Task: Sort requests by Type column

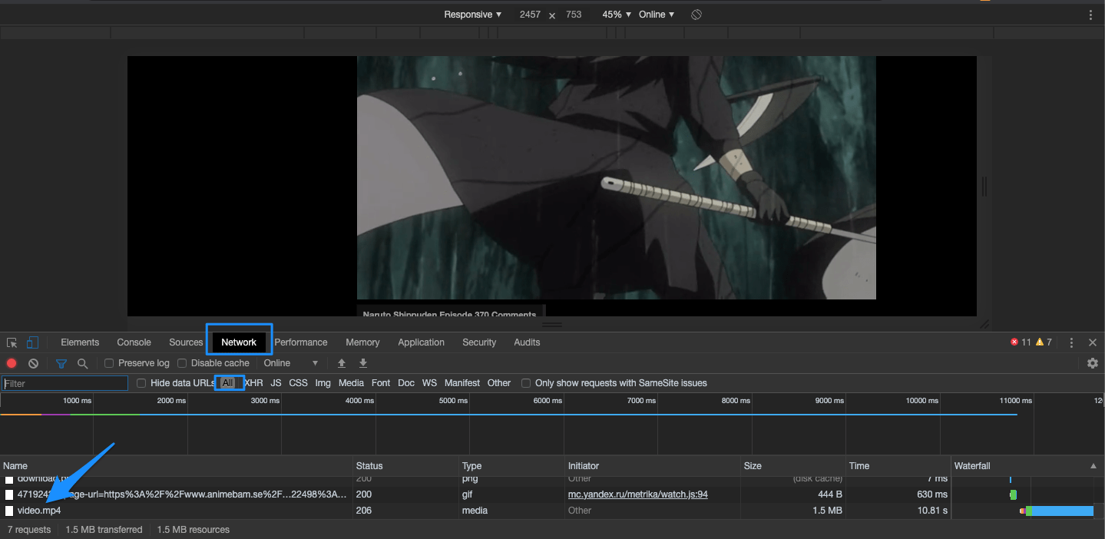Action: pyautogui.click(x=511, y=466)
